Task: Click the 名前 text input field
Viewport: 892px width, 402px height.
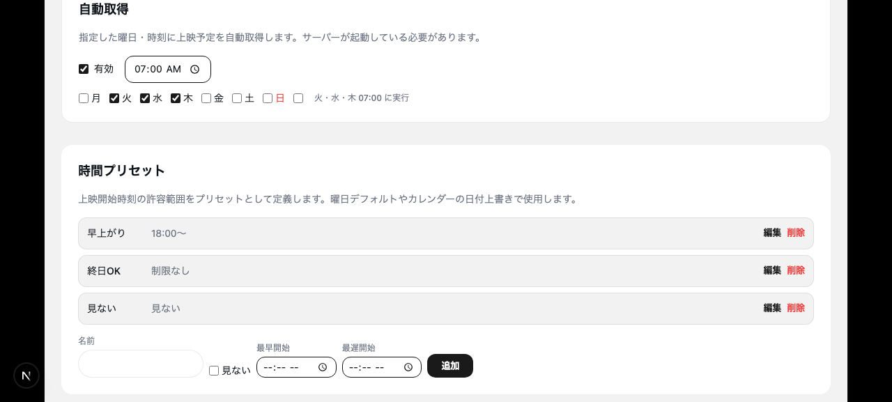Action: (139, 364)
